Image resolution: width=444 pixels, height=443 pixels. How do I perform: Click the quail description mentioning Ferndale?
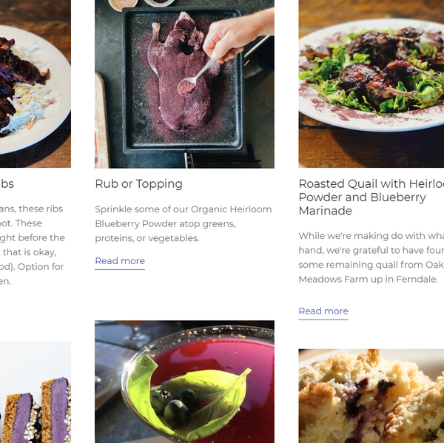pyautogui.click(x=371, y=257)
